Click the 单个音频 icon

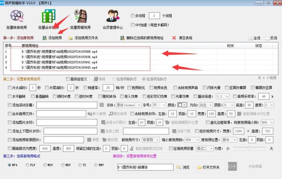pyautogui.click(x=89, y=114)
